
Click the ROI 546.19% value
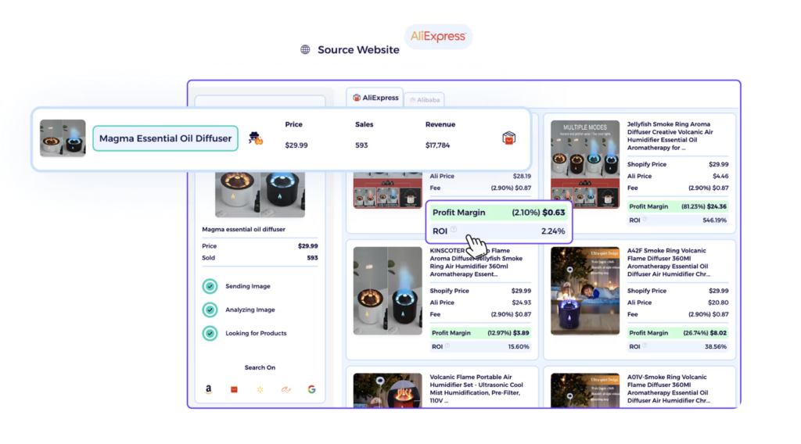(x=714, y=220)
